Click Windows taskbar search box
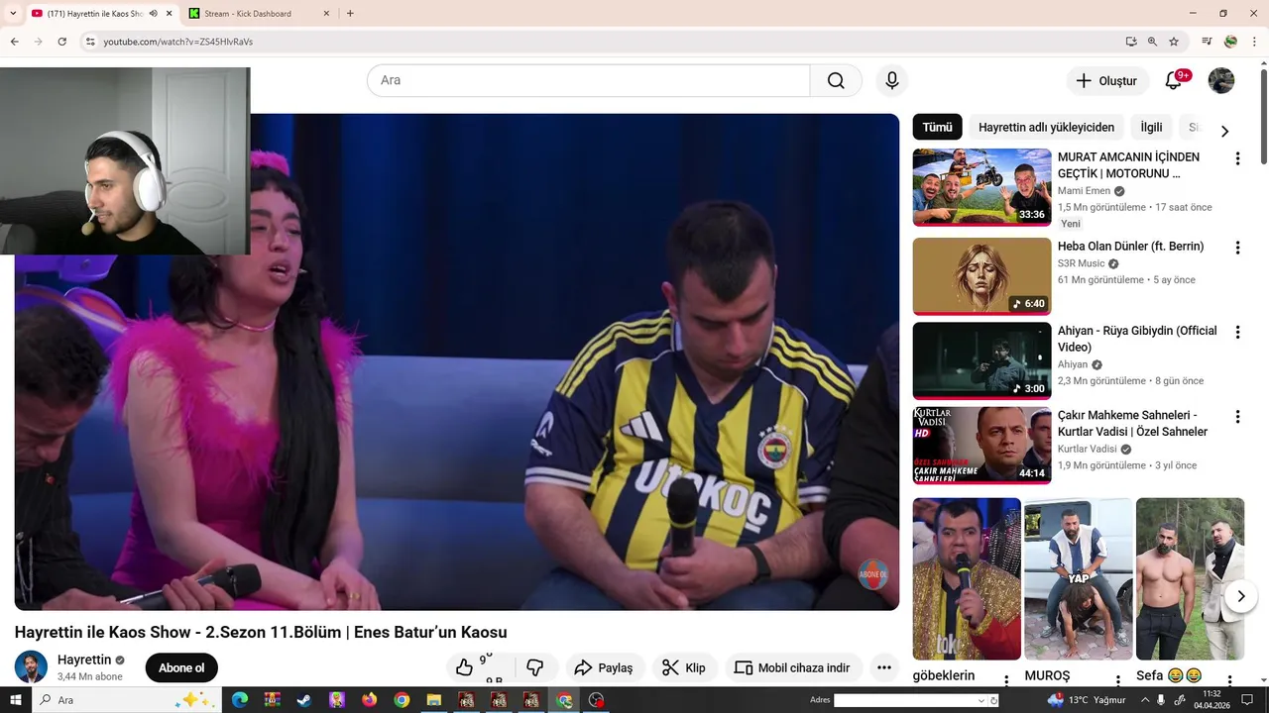 pyautogui.click(x=126, y=700)
